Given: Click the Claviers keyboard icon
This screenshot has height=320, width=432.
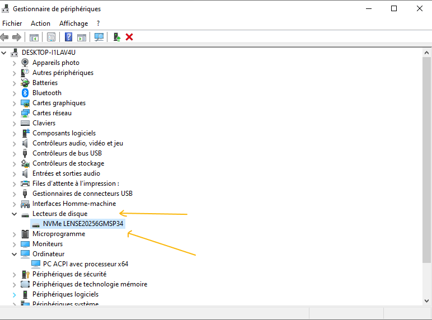Looking at the screenshot, I should coord(25,123).
